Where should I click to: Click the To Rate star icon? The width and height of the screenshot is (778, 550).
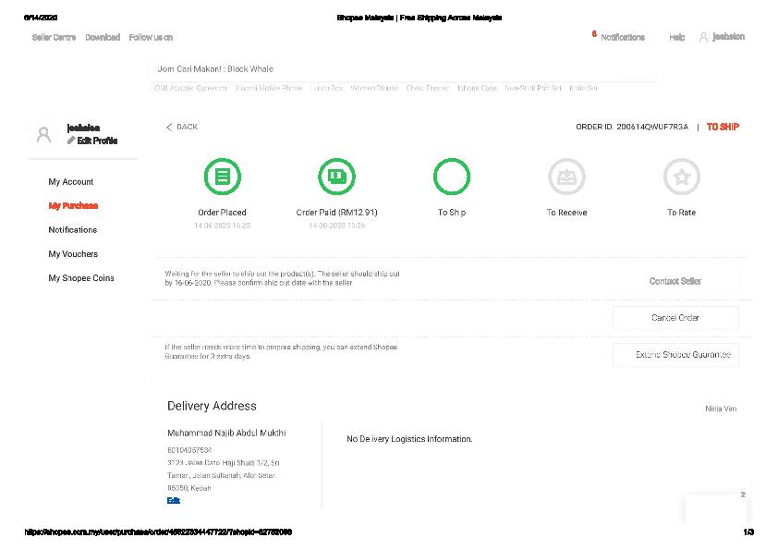[x=682, y=177]
